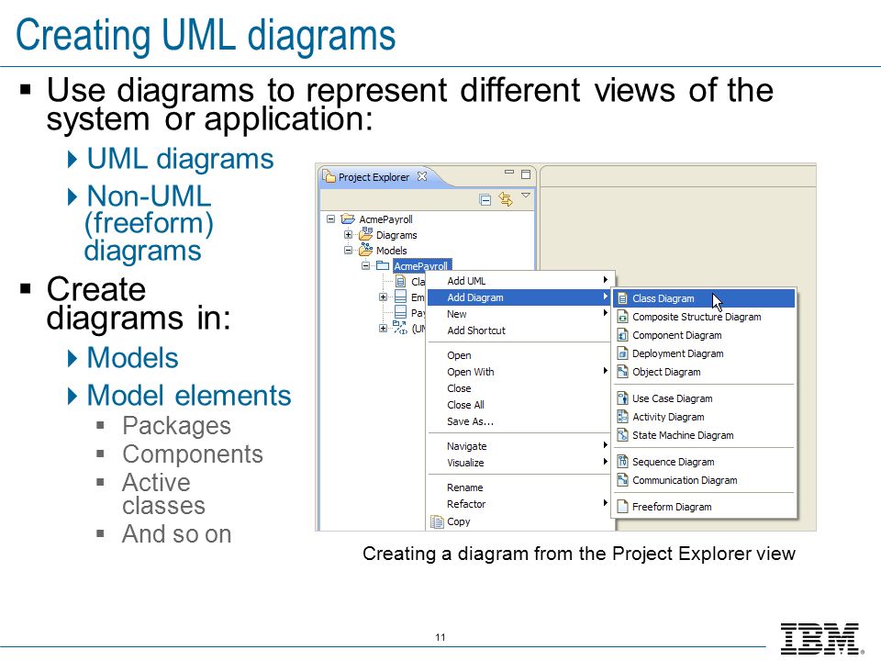This screenshot has height=661, width=881.
Task: Click the Sequence Diagram icon
Action: point(622,462)
